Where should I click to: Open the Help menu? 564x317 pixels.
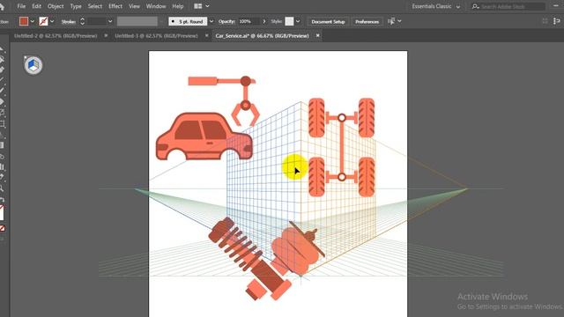(178, 6)
